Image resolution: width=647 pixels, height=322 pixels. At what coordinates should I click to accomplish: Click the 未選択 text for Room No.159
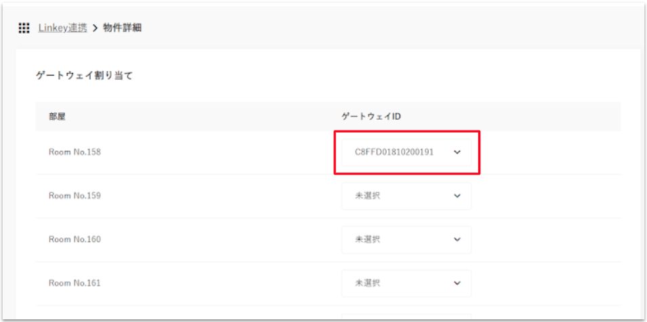(x=368, y=196)
